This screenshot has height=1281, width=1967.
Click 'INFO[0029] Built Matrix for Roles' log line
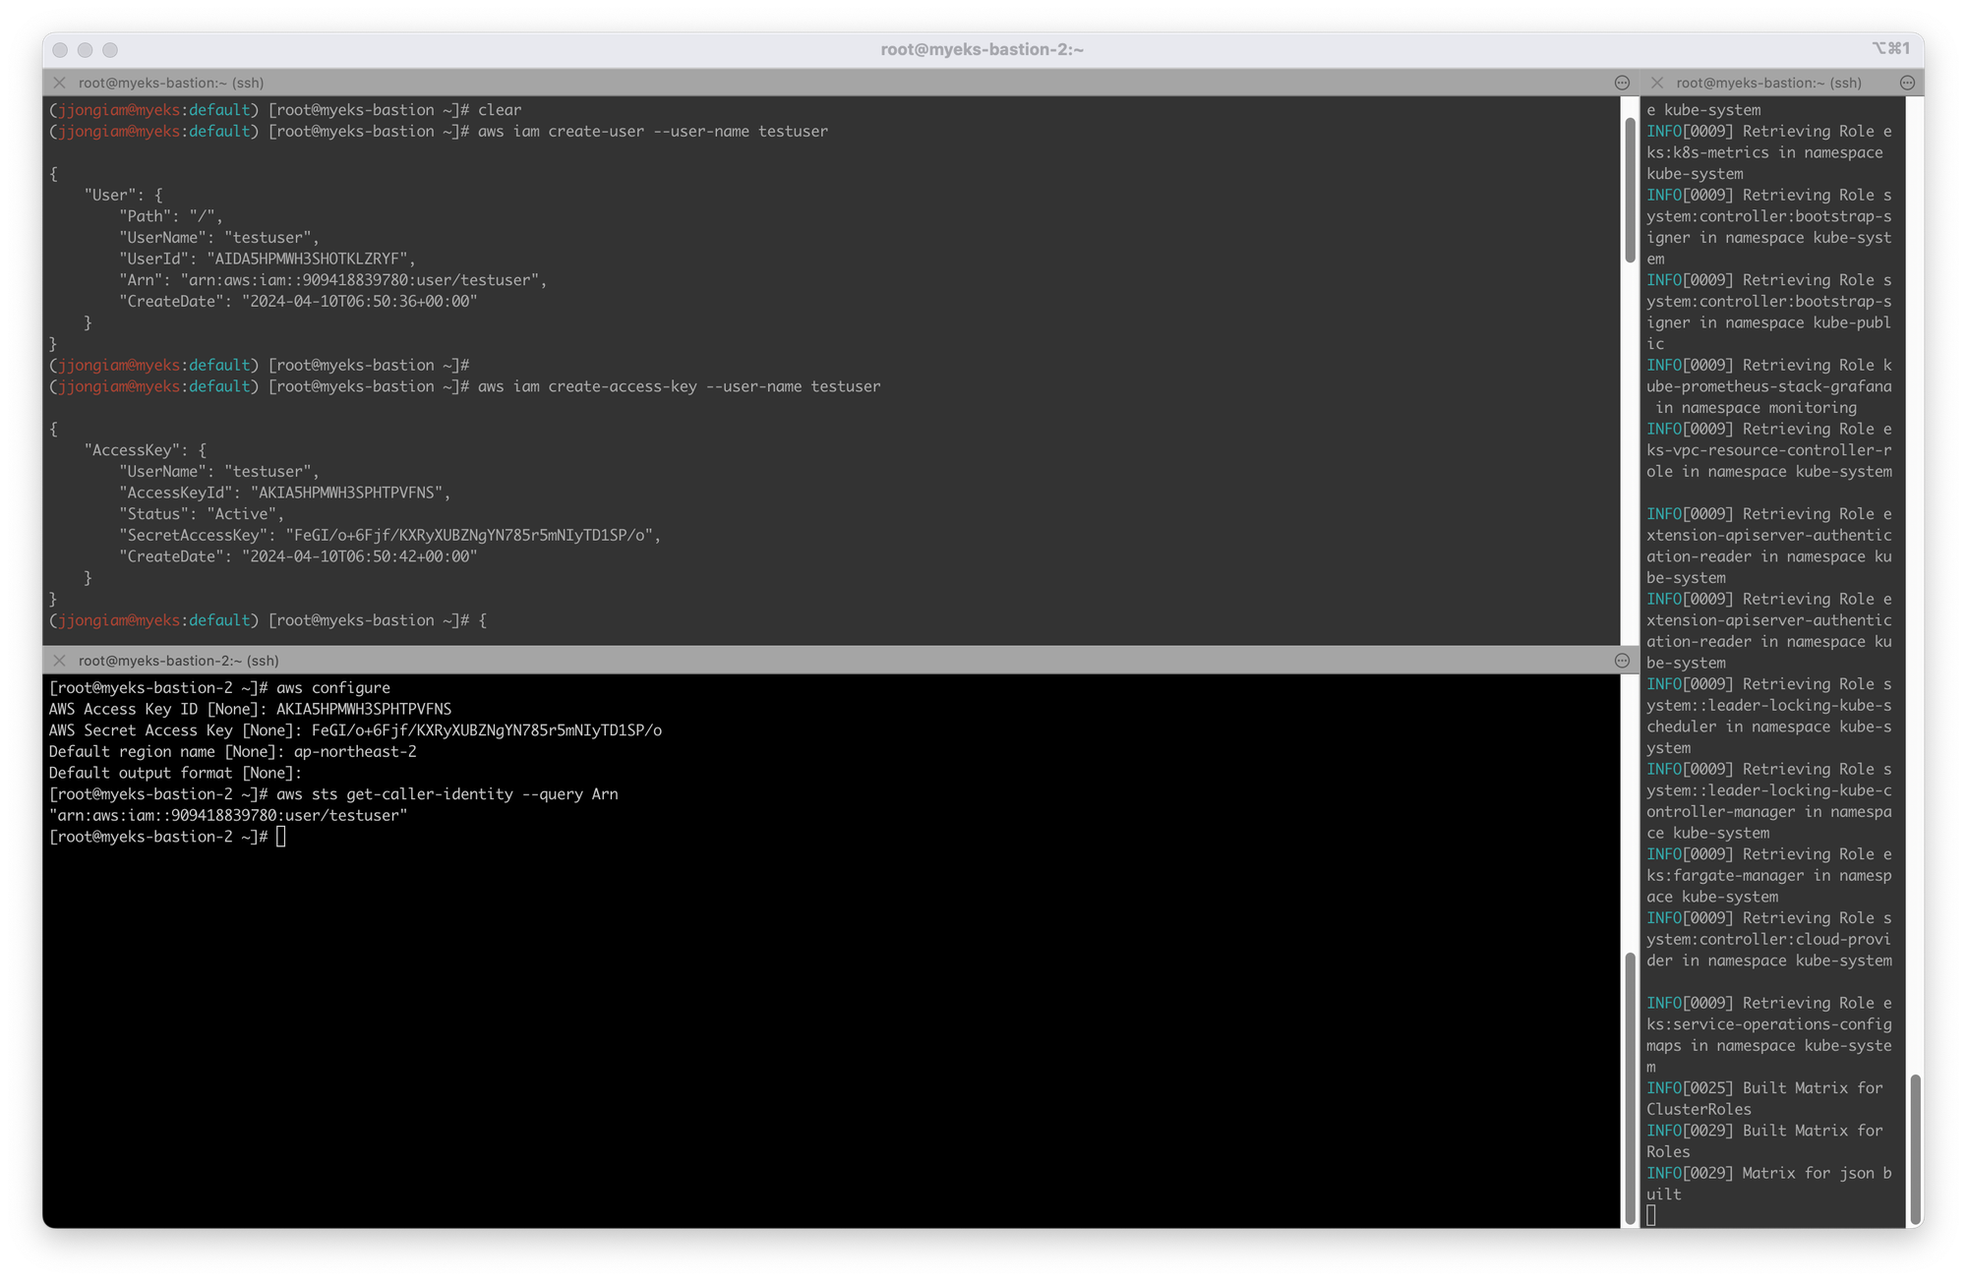(x=1765, y=1141)
